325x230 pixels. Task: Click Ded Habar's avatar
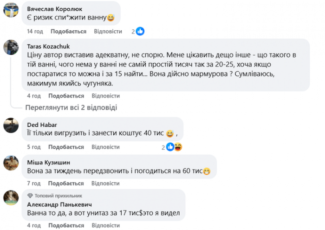pos(11,125)
